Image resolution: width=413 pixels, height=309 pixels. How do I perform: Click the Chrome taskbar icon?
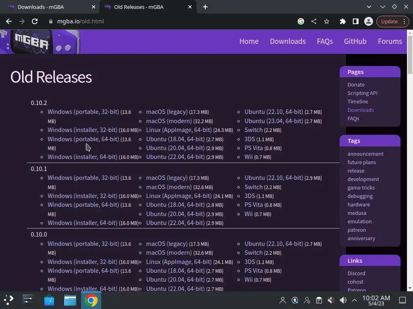[x=91, y=300]
